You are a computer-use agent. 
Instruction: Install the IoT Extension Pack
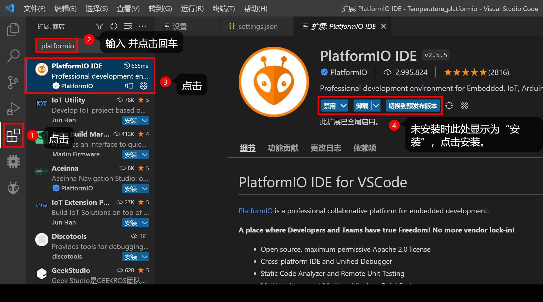(131, 223)
